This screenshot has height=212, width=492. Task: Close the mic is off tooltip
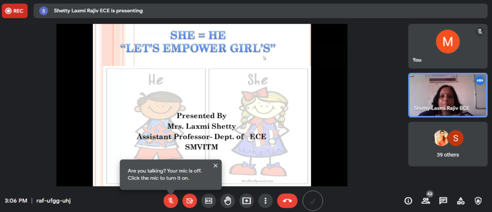(x=215, y=166)
